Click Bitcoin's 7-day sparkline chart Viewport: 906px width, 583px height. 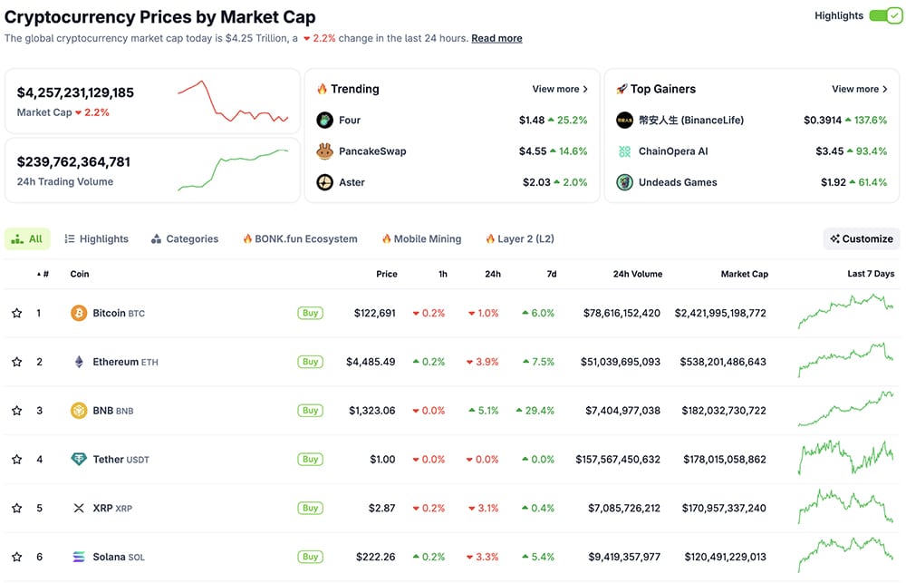coord(844,313)
